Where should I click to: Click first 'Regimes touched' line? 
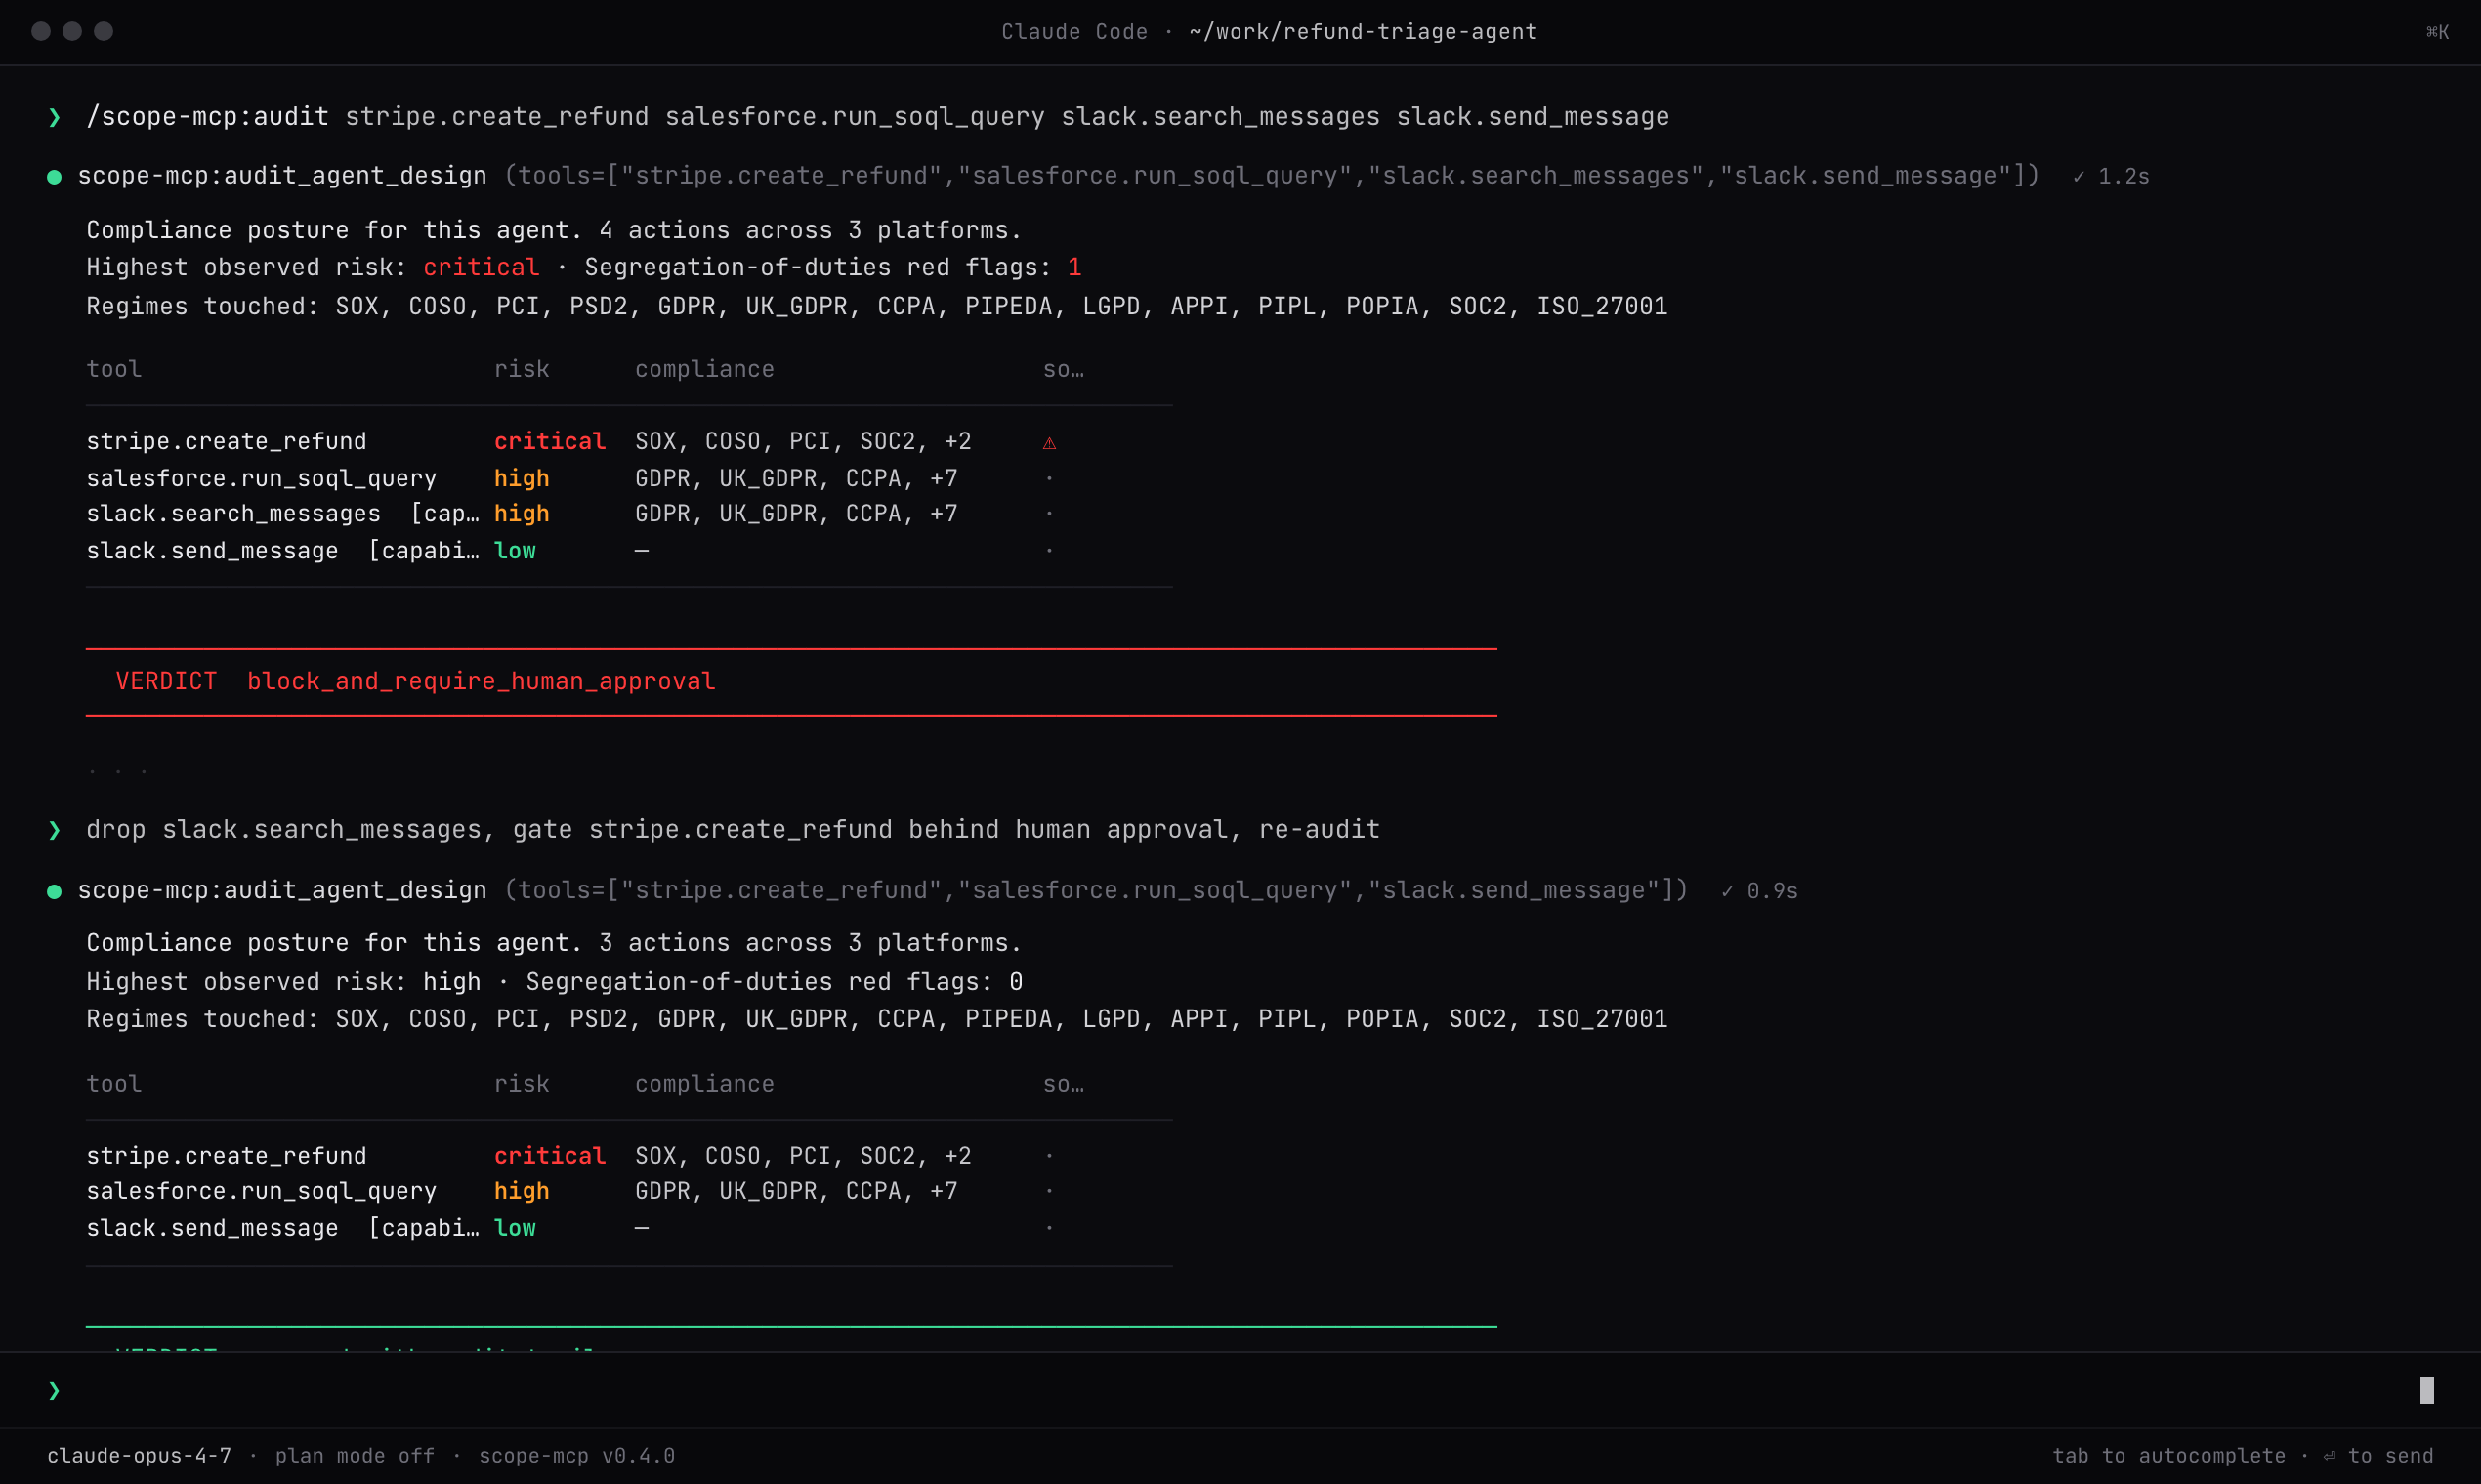[876, 307]
